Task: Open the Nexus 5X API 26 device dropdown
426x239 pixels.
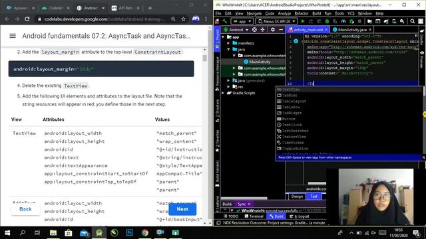Action: click(x=276, y=21)
